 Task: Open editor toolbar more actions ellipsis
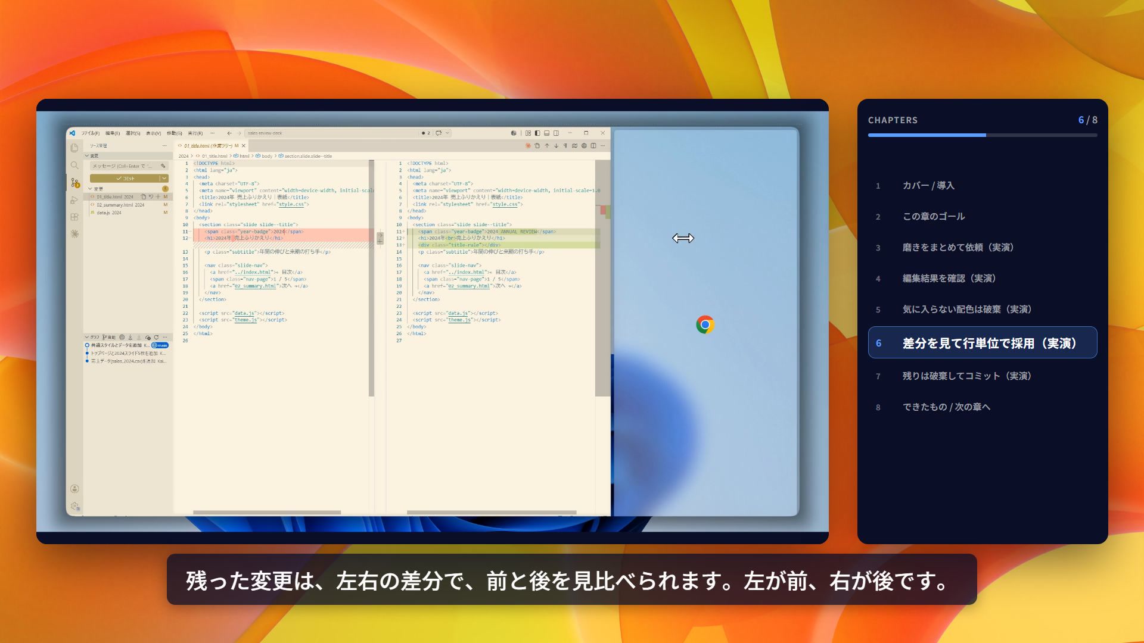[602, 145]
